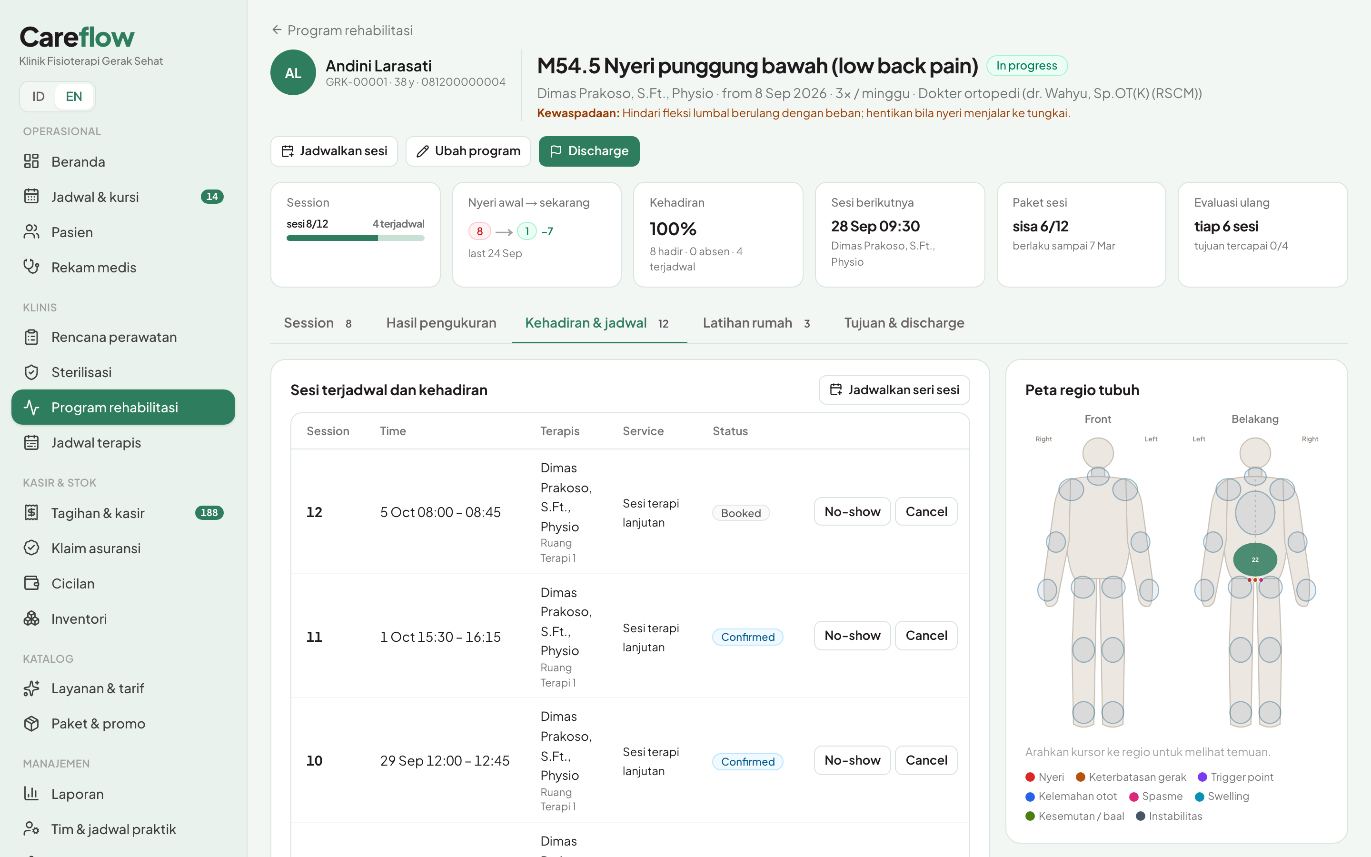Click the Jadwal & kursi calendar icon

[31, 197]
